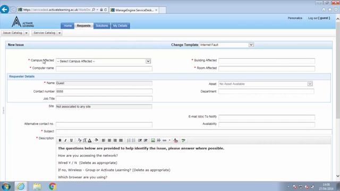Insert horizontal rule in description
Image resolution: width=340 pixels, height=191 pixels.
159,140
